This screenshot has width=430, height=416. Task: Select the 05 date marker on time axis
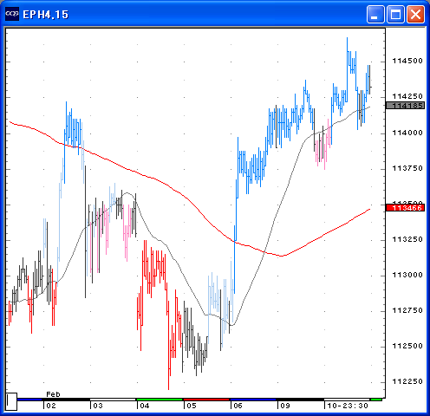[192, 406]
